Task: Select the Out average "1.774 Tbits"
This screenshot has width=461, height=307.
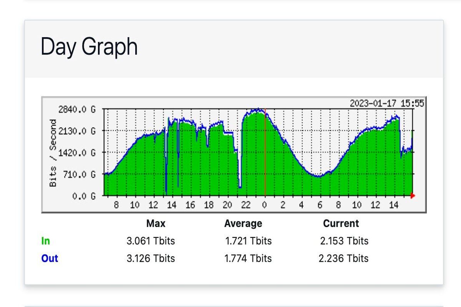Action: point(248,258)
